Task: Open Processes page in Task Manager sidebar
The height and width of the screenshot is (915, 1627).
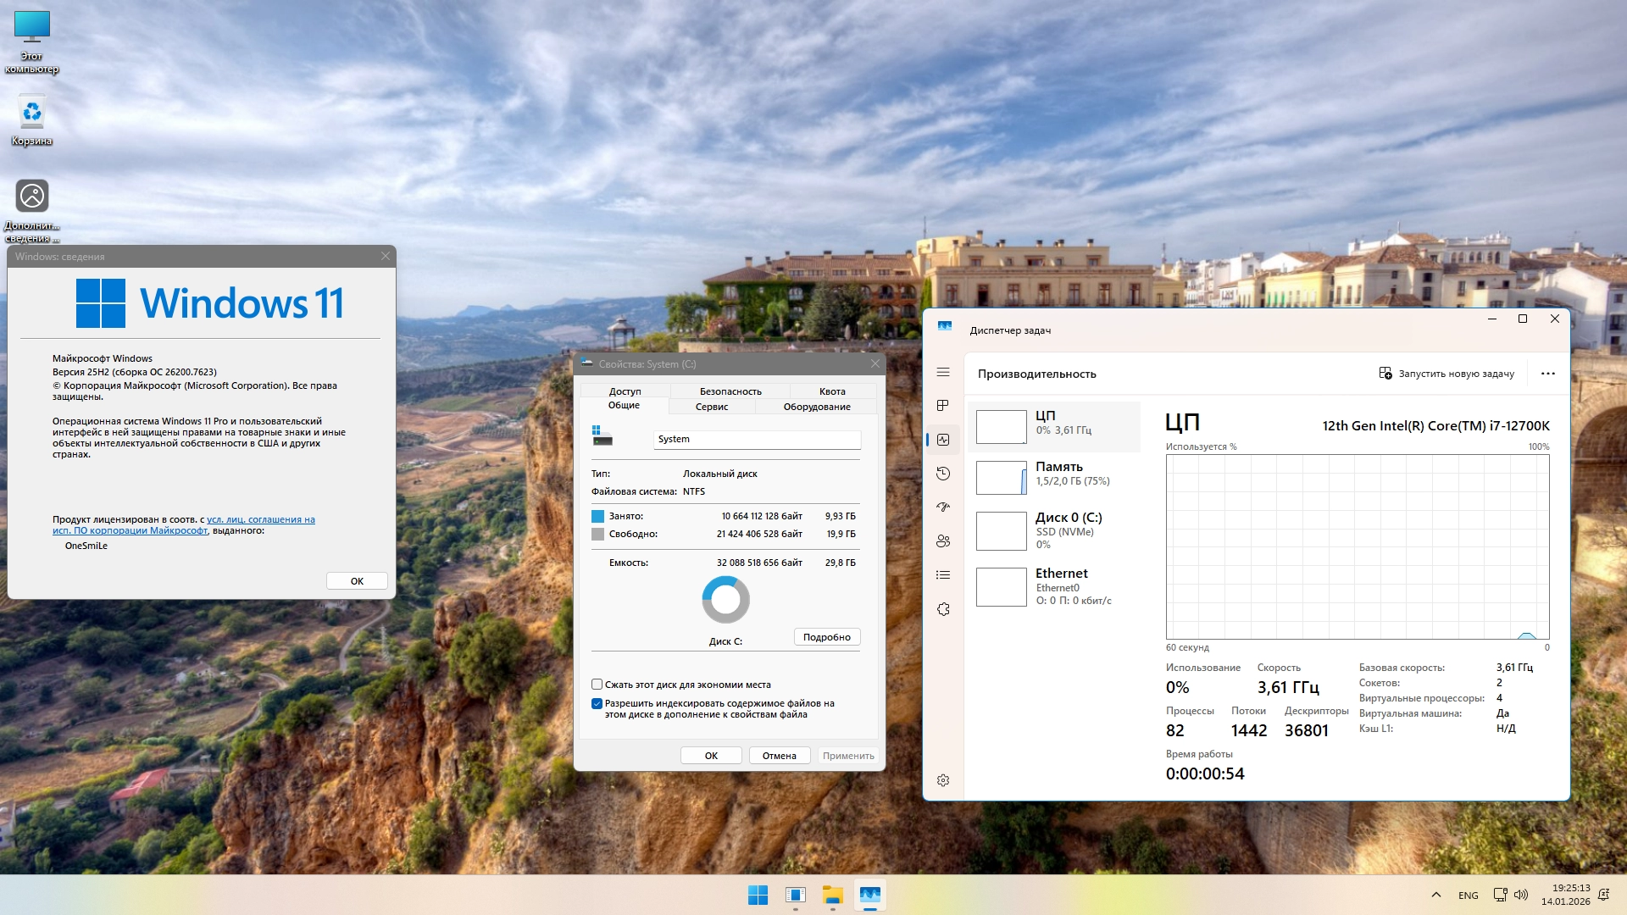Action: (943, 406)
